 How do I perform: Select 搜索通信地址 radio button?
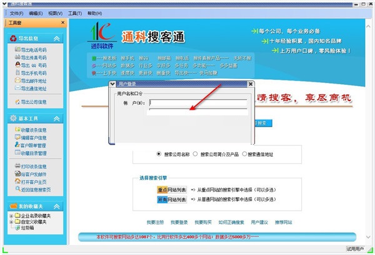244,154
